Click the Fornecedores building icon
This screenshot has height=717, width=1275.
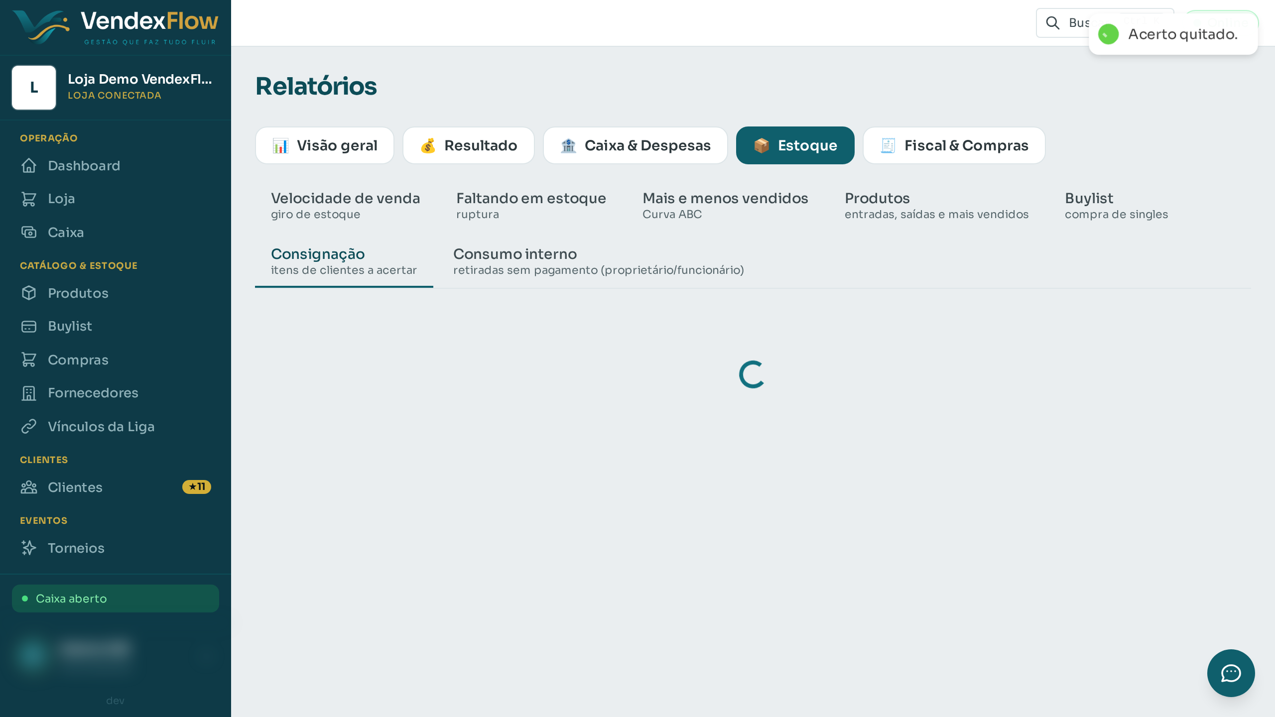click(x=29, y=393)
